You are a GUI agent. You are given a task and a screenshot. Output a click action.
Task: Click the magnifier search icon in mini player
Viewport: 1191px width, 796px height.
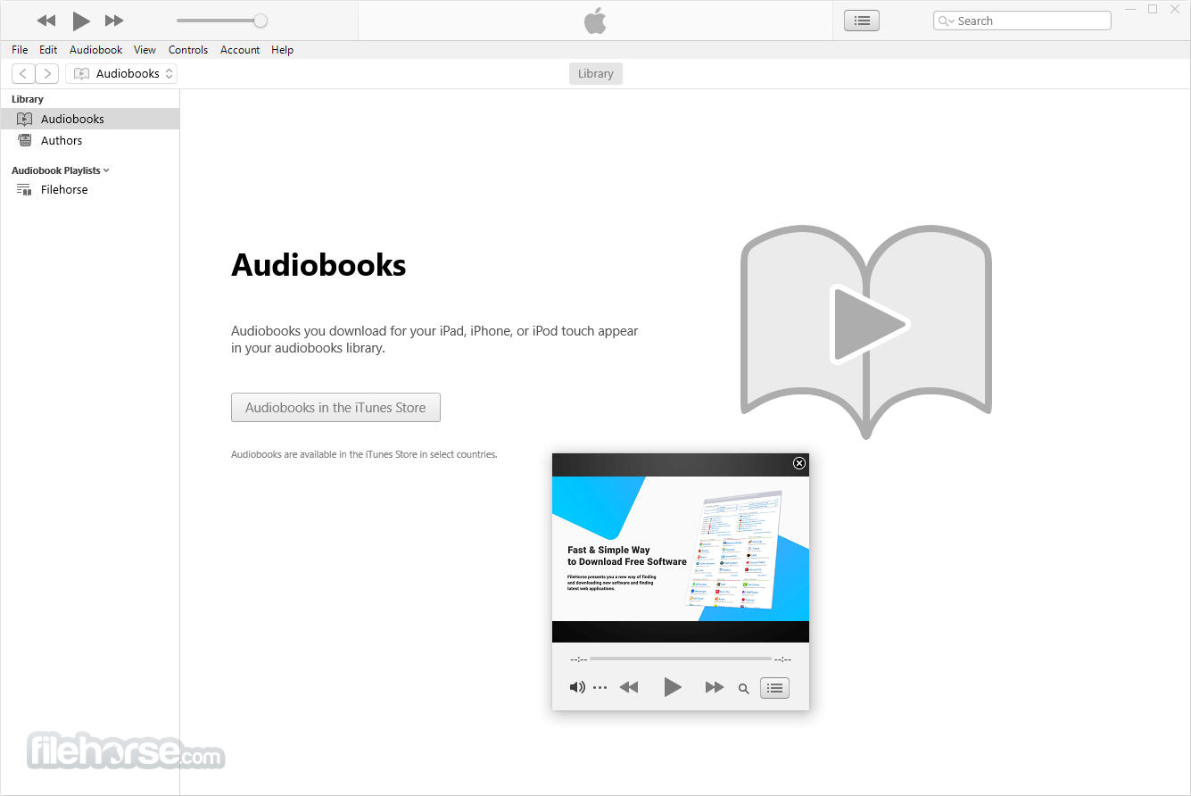click(743, 688)
